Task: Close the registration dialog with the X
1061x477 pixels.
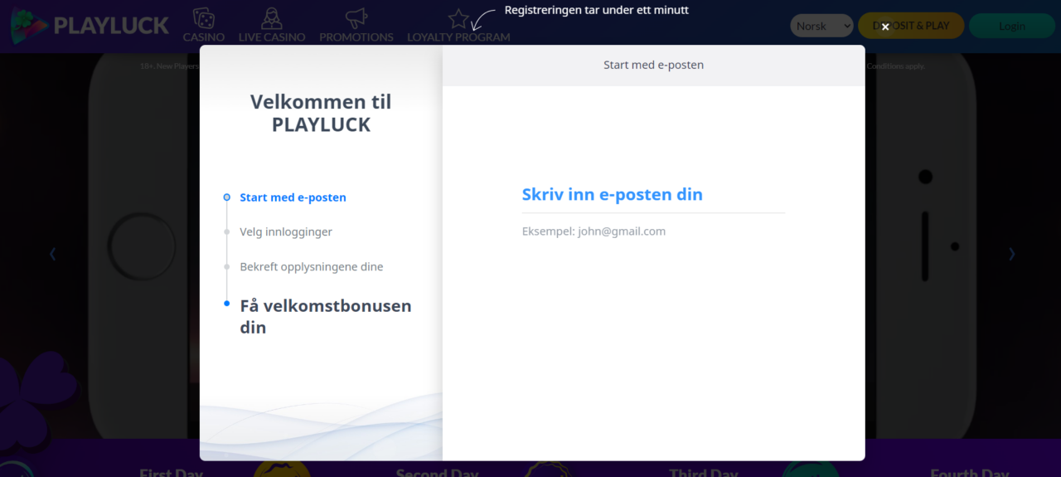Action: click(x=885, y=27)
